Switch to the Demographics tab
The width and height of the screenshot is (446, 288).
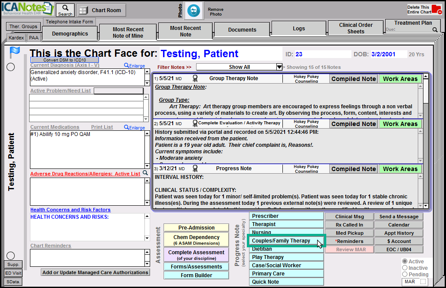(x=70, y=34)
